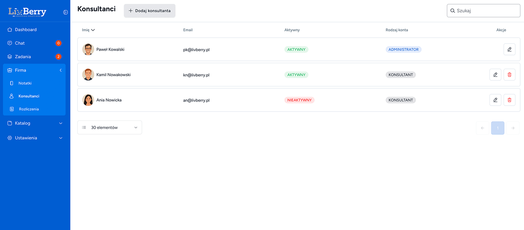The image size is (524, 230).
Task: Open the 30 elementów page size dropdown
Action: (x=109, y=128)
